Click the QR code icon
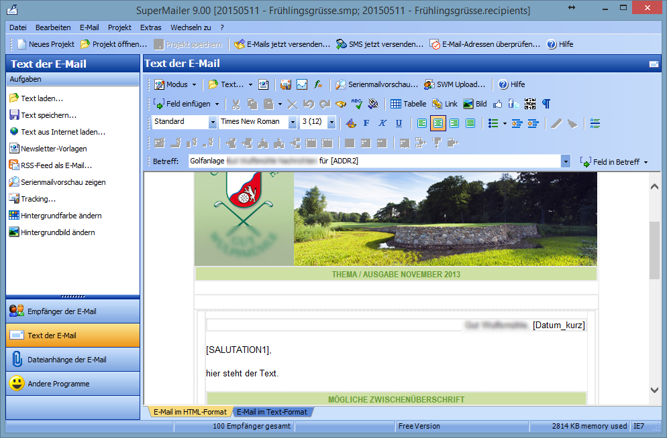 [530, 104]
